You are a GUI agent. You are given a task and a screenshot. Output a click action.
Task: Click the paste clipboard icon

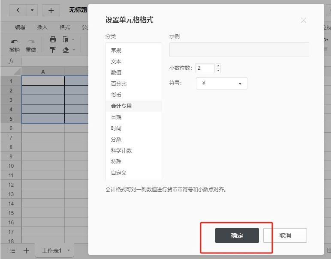click(66, 39)
